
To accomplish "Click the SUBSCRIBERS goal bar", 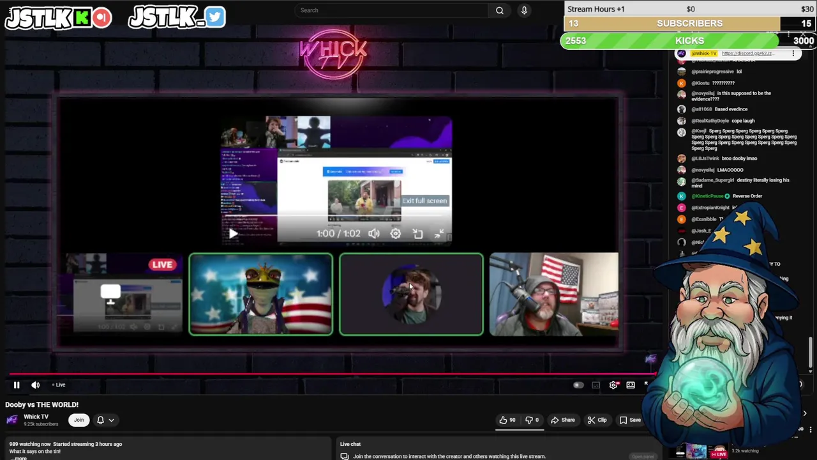I will tap(690, 24).
